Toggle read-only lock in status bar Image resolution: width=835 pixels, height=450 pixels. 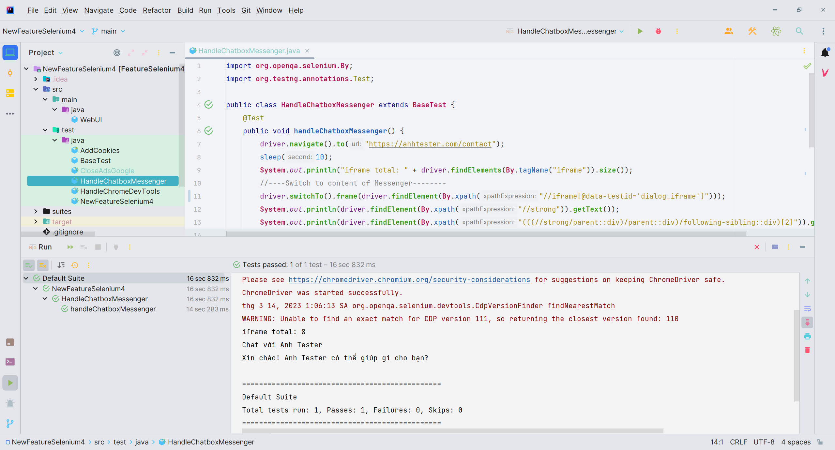(820, 442)
